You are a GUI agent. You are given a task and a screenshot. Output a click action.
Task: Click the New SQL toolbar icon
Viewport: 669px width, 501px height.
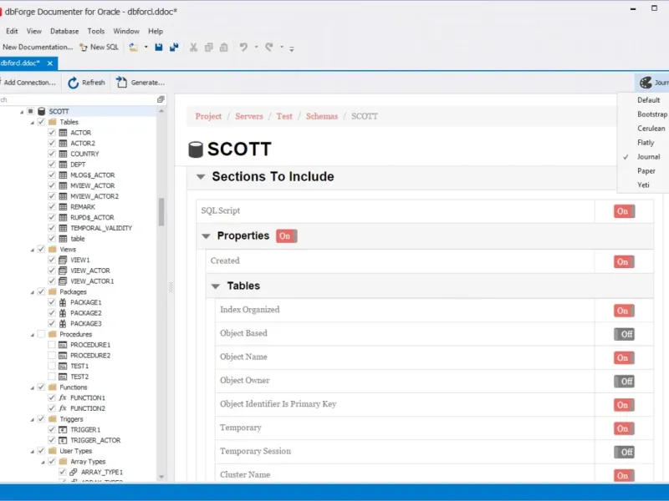[x=84, y=48]
